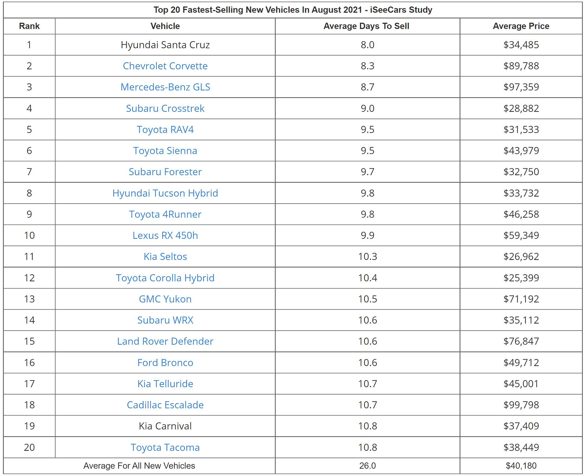
Task: Visit the Toyota 4Runner link
Action: point(165,214)
